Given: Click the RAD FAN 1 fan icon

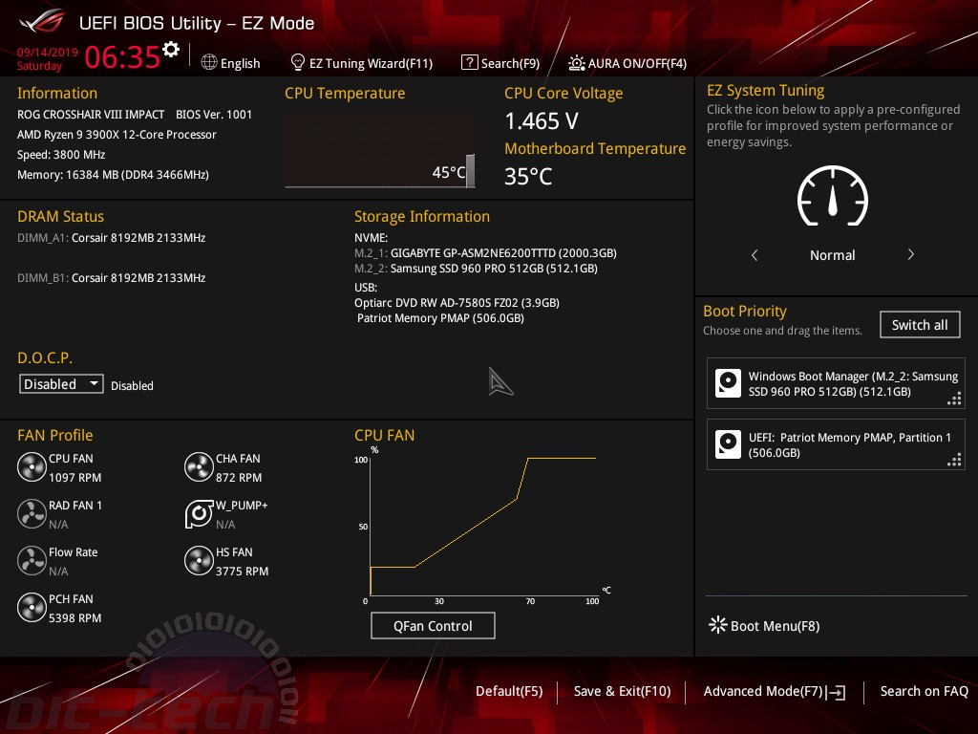Looking at the screenshot, I should tap(32, 513).
